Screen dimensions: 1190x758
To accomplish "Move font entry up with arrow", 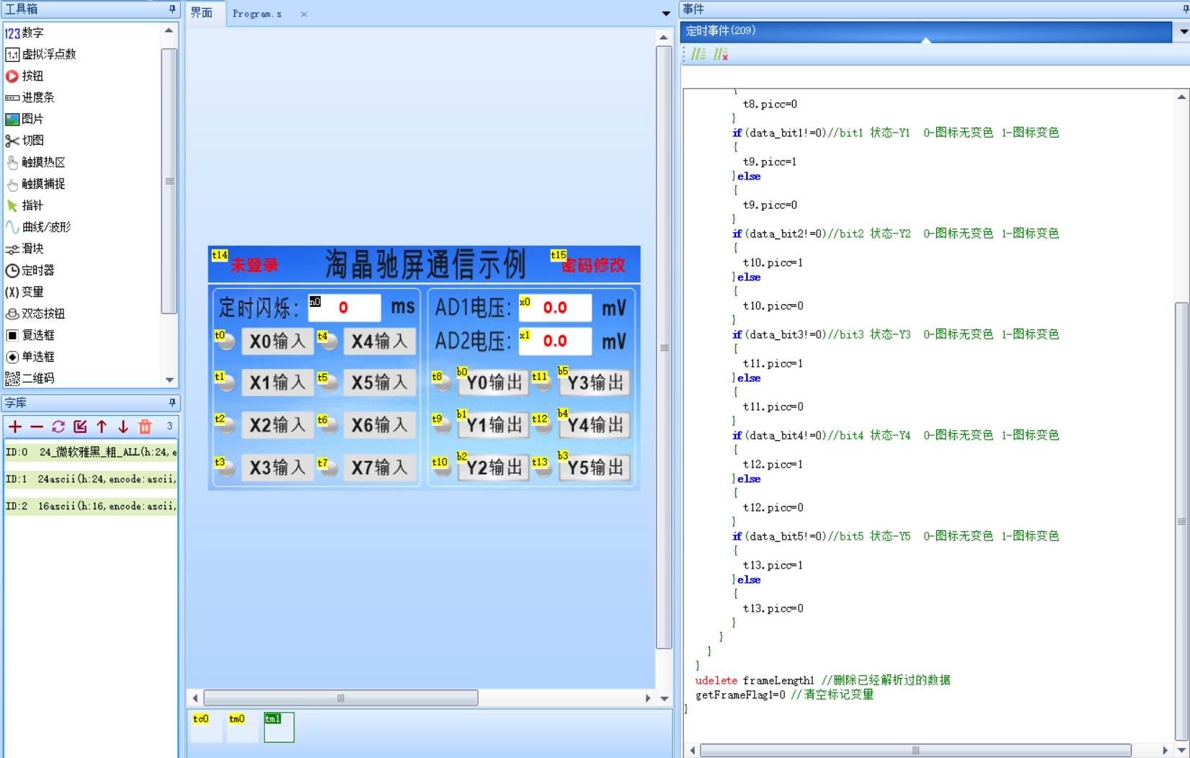I will tap(102, 427).
